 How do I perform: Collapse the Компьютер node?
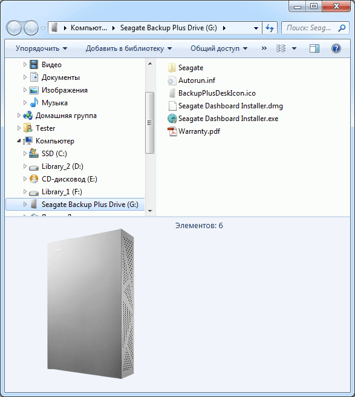[x=19, y=140]
